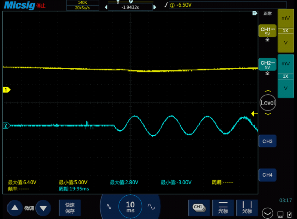Select V scale on yellow CH1 panel

click(286, 43)
